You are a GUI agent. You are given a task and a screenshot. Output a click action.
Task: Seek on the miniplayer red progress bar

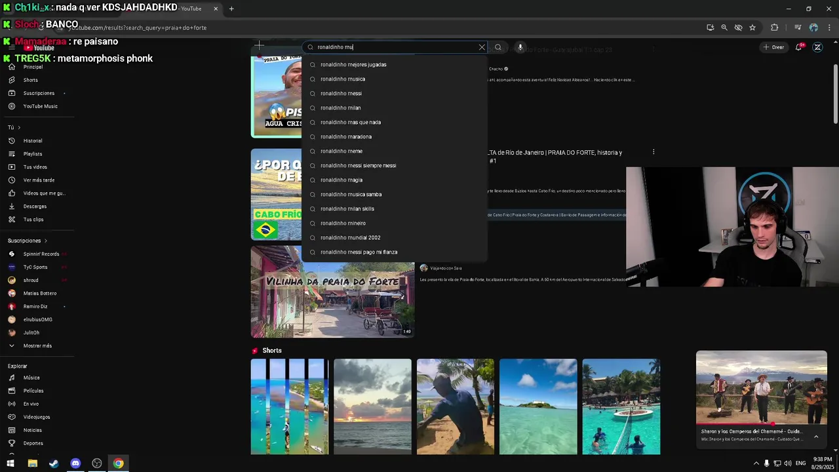[x=761, y=423]
